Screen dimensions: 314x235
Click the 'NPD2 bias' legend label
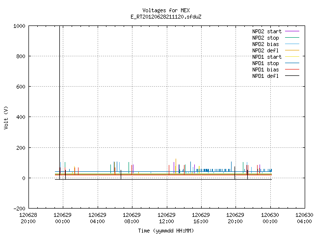(x=265, y=44)
